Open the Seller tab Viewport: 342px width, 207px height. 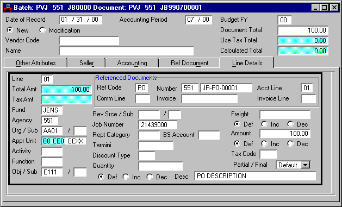86,63
